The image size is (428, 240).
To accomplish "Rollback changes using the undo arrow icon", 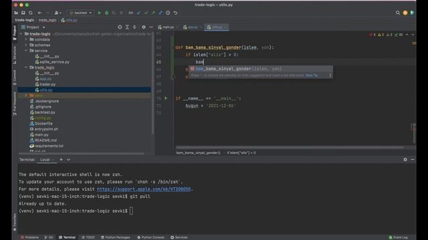I will (175, 13).
